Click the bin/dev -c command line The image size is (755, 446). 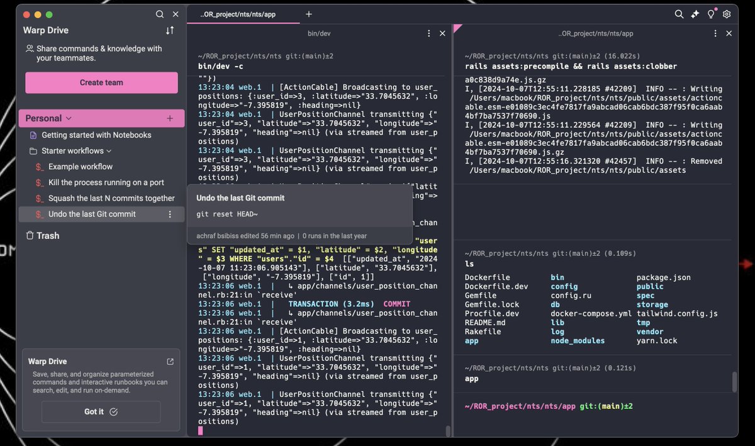(x=221, y=66)
